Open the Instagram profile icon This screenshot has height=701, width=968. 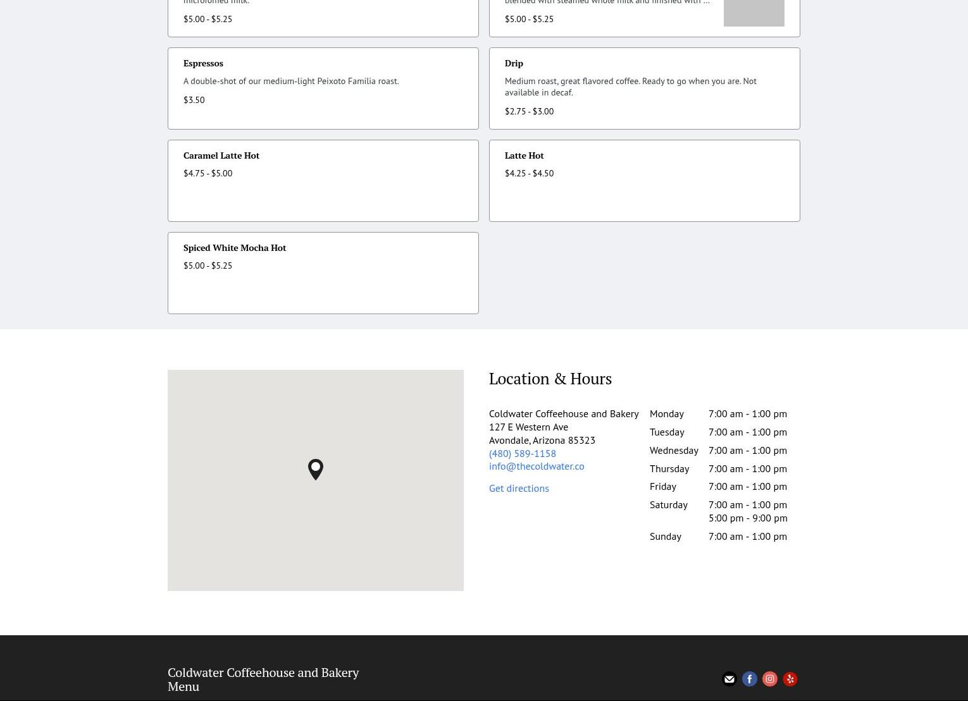tap(769, 679)
